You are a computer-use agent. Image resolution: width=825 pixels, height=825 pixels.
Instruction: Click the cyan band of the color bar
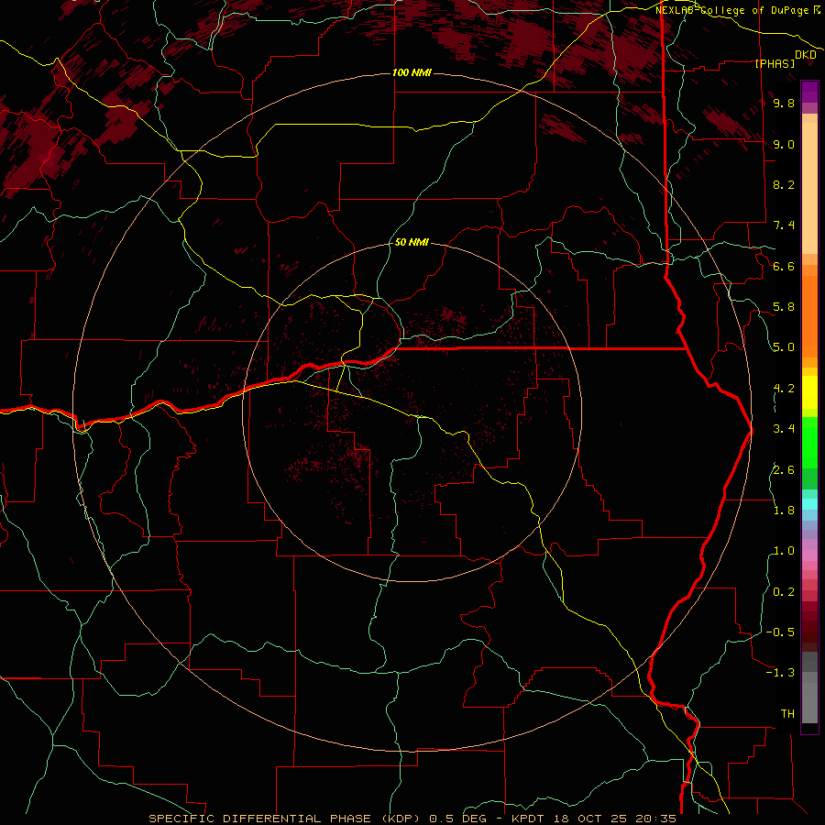[809, 504]
